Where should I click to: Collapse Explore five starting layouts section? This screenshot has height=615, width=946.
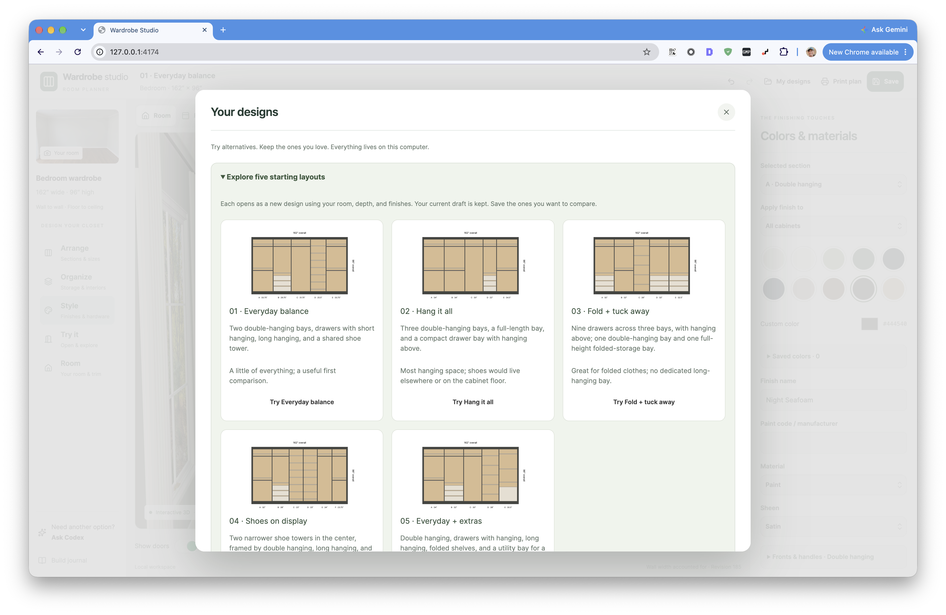coord(273,177)
